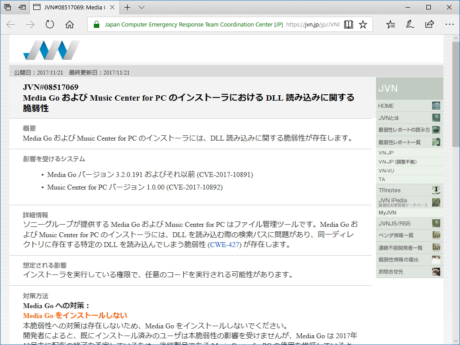Click the Japan Computer Emergency Response Team certificate label

click(194, 24)
